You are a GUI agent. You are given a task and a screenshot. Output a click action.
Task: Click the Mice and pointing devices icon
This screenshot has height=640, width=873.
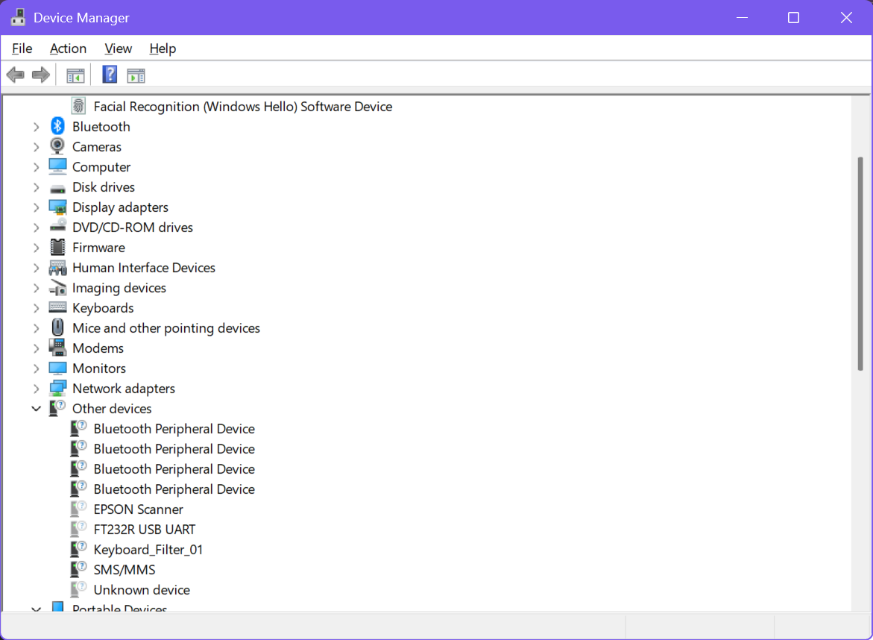pos(57,327)
